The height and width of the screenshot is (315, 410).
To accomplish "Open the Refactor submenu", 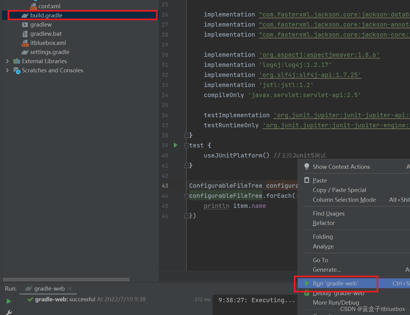I will pyautogui.click(x=324, y=223).
